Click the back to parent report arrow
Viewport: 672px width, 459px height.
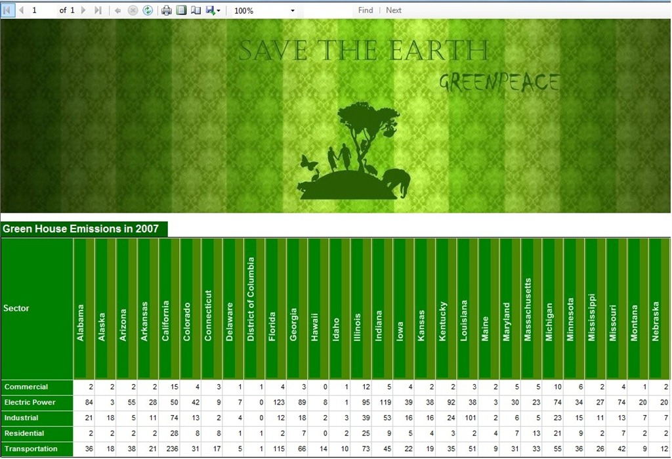pyautogui.click(x=117, y=11)
